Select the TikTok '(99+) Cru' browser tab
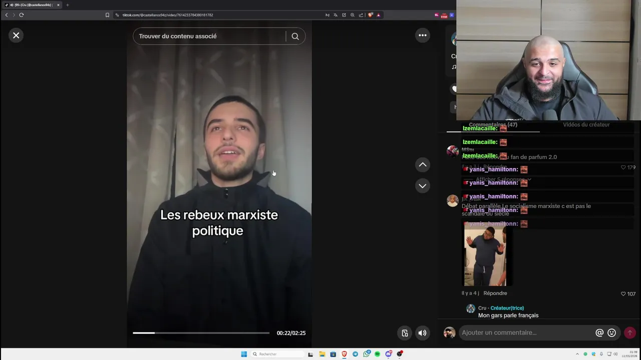The width and height of the screenshot is (641, 360). pyautogui.click(x=31, y=5)
